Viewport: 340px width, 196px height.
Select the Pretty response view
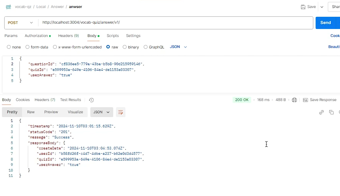12,112
